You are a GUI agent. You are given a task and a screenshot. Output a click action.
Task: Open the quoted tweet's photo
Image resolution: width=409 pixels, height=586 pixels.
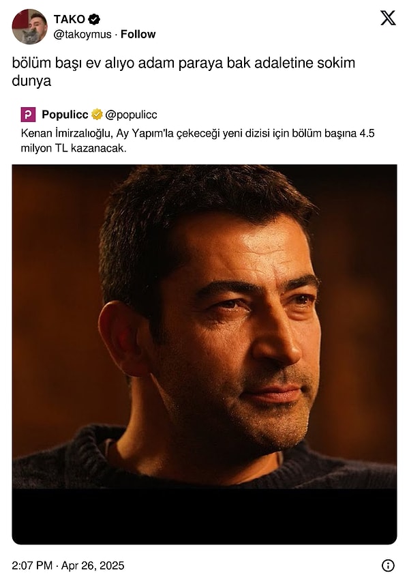204,327
